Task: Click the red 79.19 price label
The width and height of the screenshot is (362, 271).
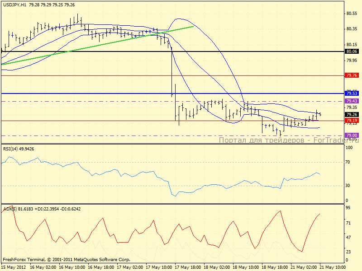Action: 352,121
